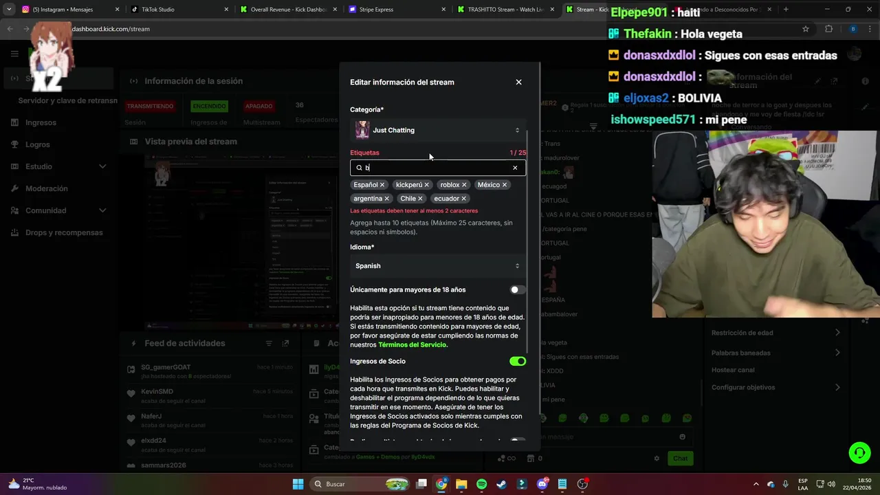This screenshot has height=495, width=880.
Task: Open the green support headset button
Action: pos(859,452)
